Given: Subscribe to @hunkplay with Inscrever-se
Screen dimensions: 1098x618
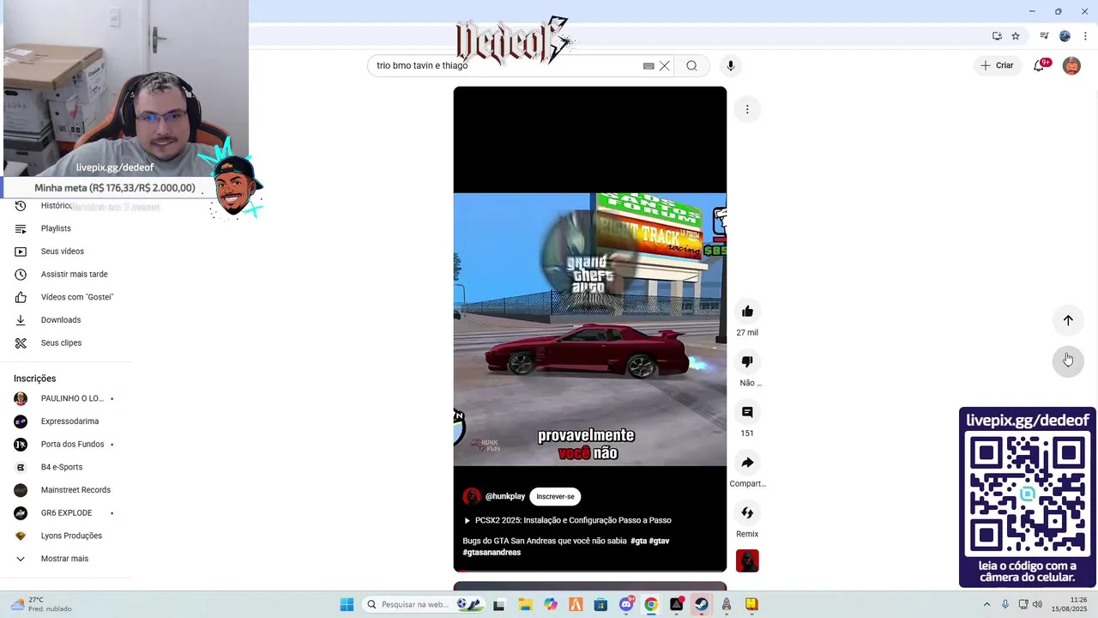Looking at the screenshot, I should tap(555, 497).
